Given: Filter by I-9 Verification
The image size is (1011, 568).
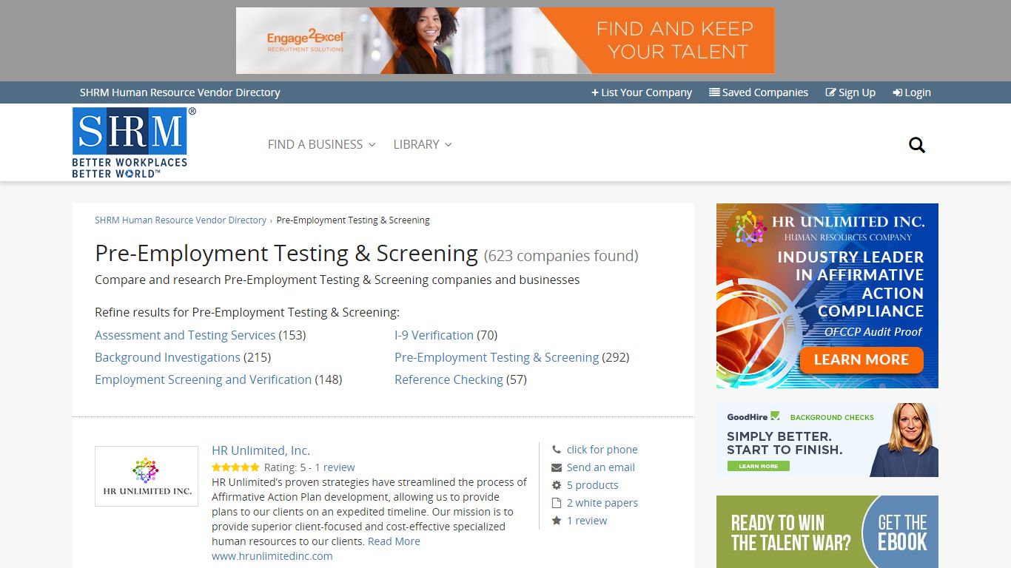Looking at the screenshot, I should 434,335.
